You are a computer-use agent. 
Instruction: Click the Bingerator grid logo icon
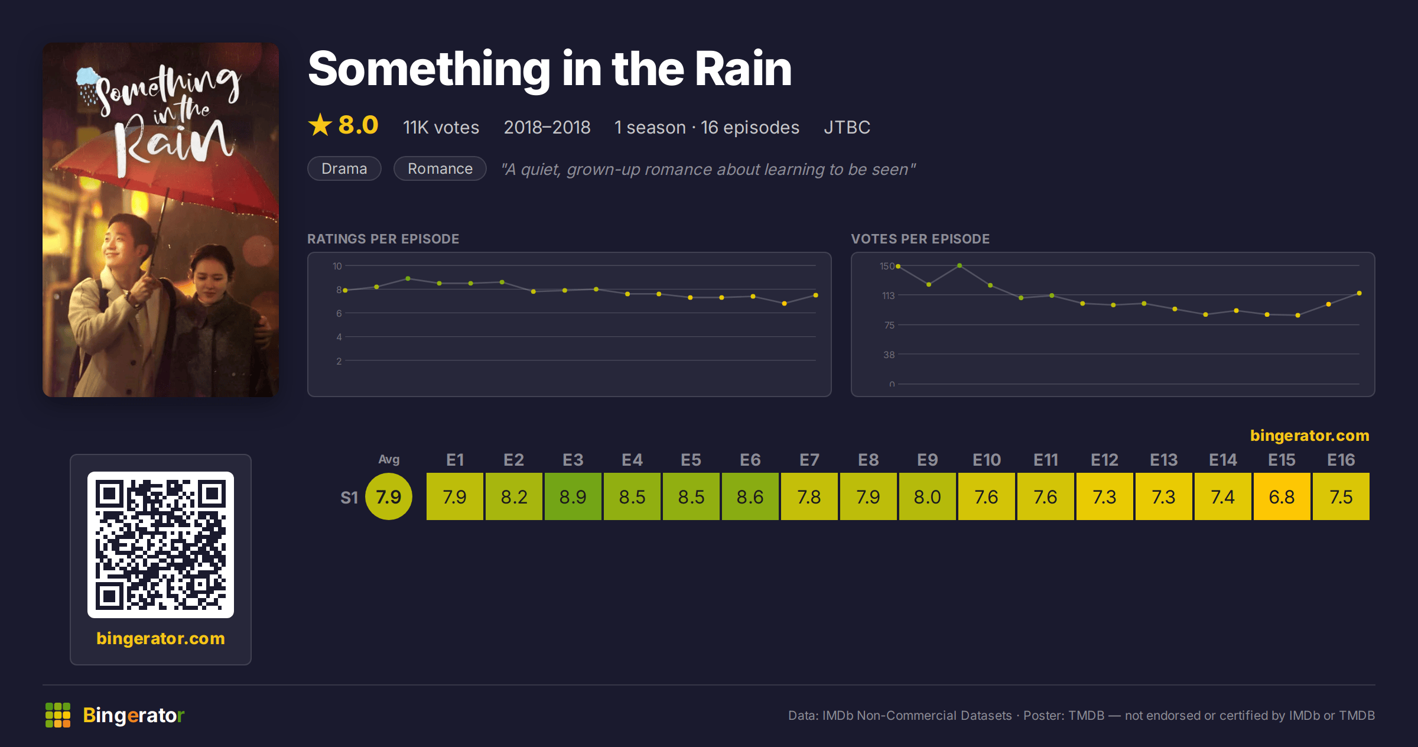click(x=58, y=715)
